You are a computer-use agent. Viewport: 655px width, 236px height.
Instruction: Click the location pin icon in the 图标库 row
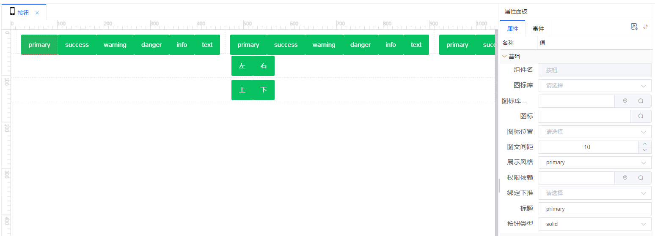point(625,101)
